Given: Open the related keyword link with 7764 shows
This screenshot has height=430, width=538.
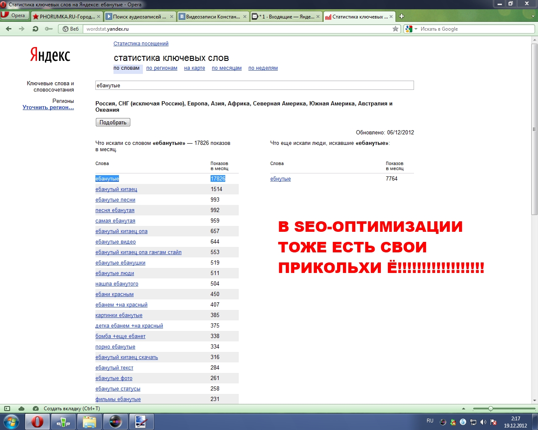Looking at the screenshot, I should click(280, 179).
